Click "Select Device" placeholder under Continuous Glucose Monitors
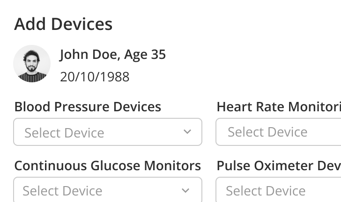The image size is (341, 202). click(x=62, y=191)
